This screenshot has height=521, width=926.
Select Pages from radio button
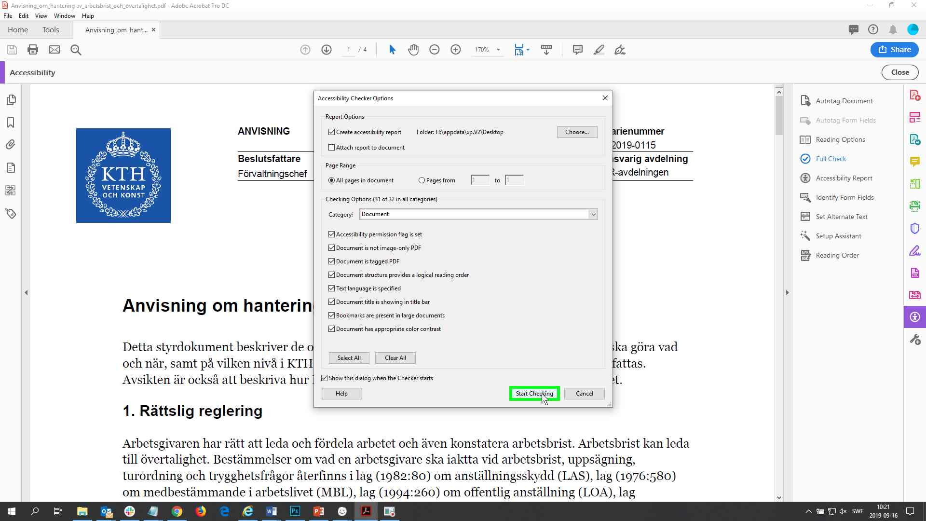(422, 180)
